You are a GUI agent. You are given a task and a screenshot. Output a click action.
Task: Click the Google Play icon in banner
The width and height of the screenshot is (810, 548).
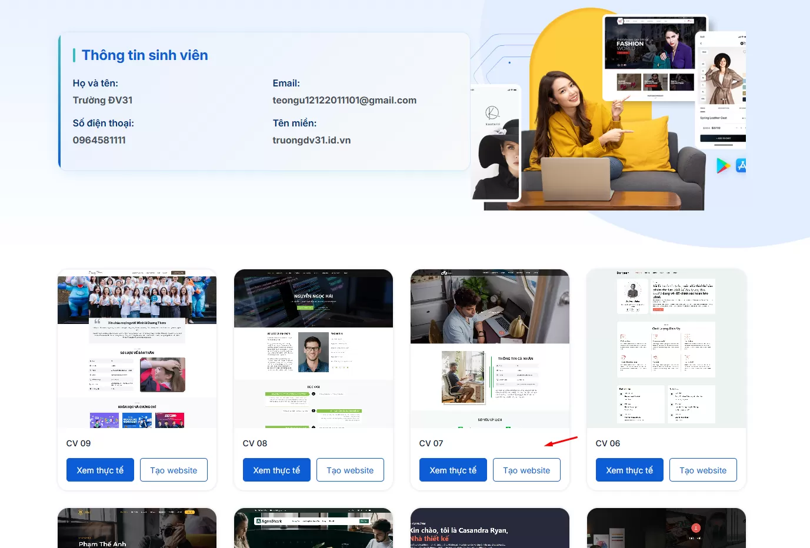[x=723, y=166]
